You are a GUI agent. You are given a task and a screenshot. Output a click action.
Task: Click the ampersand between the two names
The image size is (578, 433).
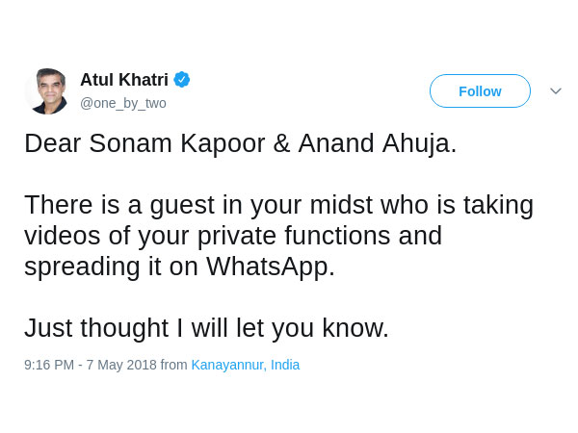coord(281,143)
